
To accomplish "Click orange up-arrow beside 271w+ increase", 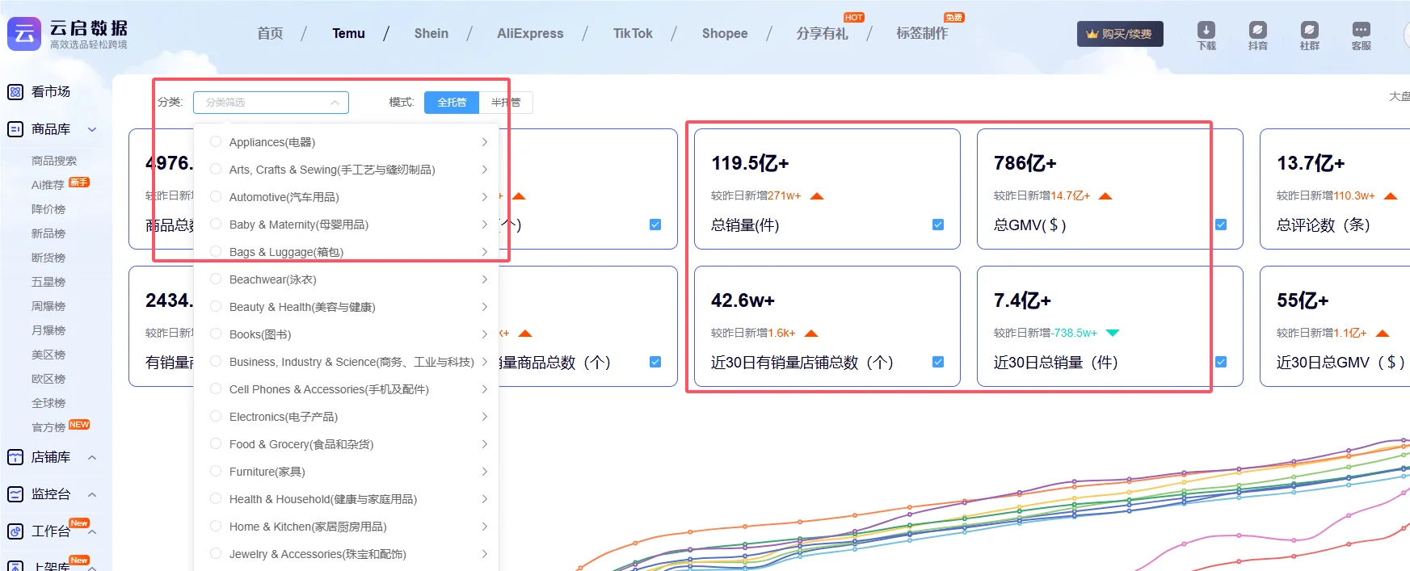I will point(817,196).
